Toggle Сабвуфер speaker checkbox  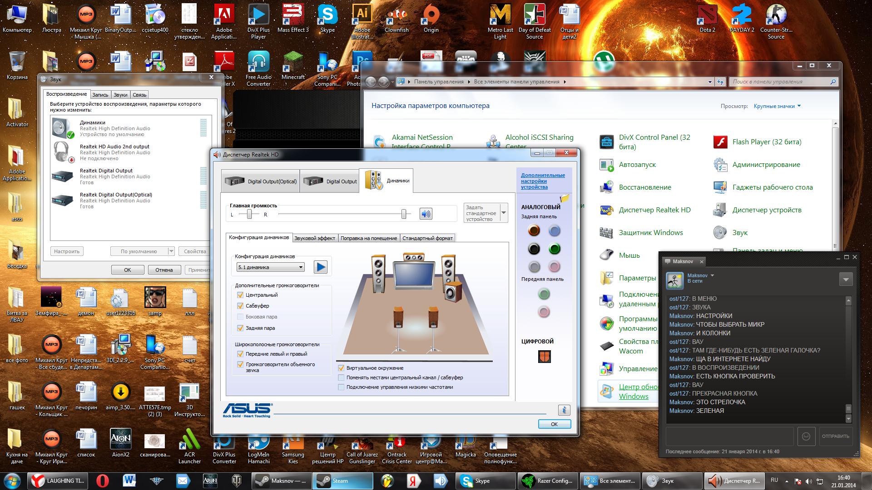(240, 306)
